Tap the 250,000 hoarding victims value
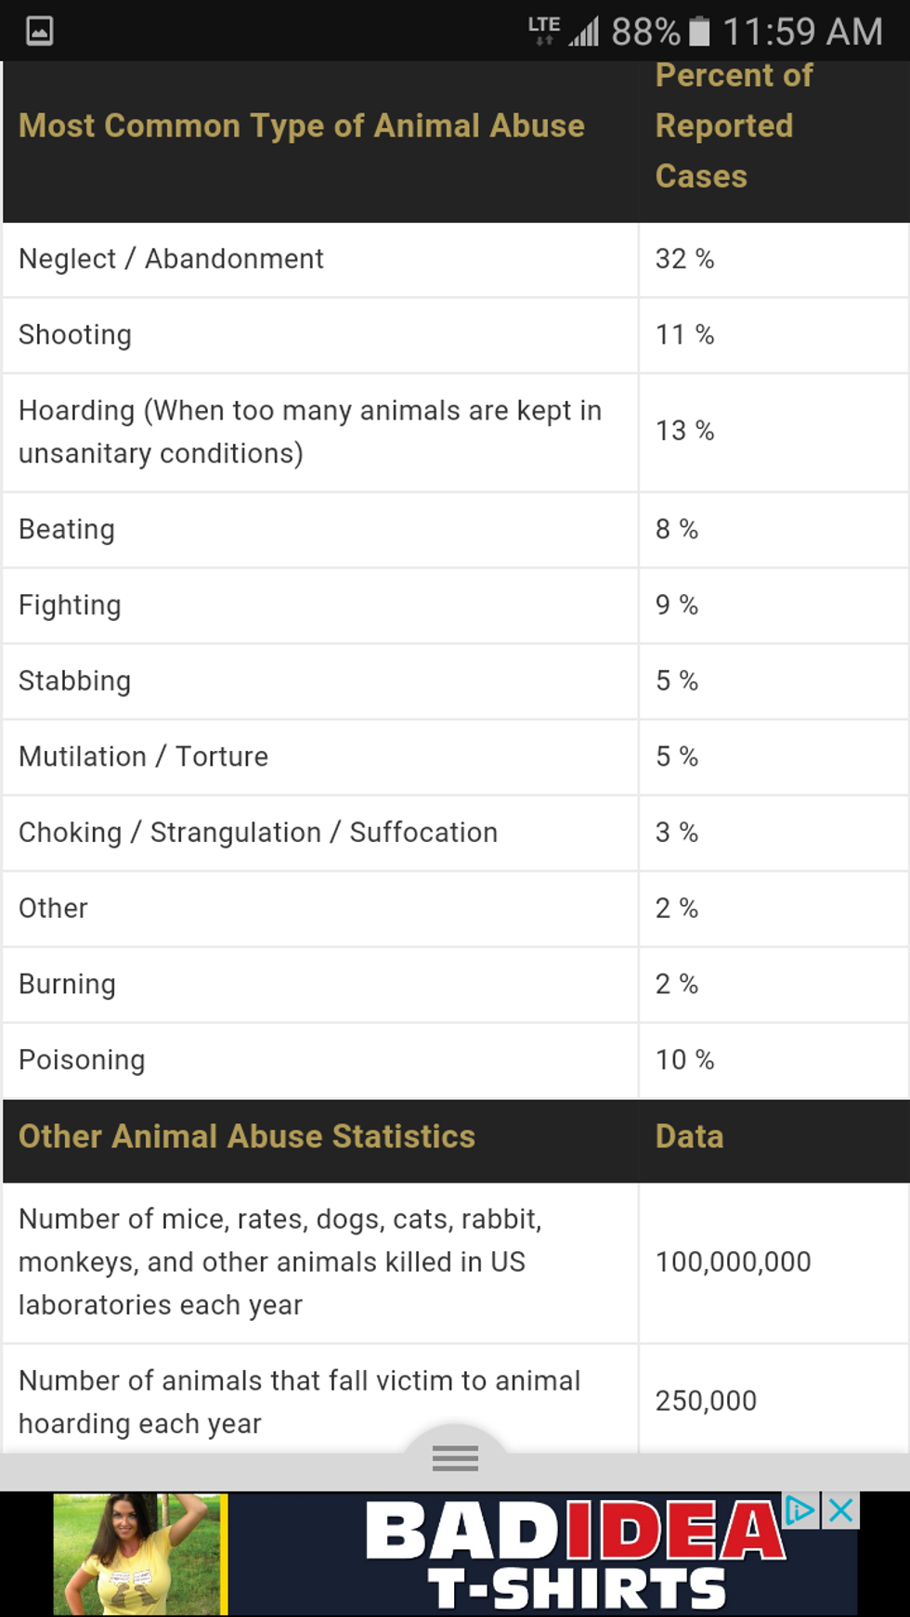This screenshot has width=910, height=1617. point(706,1401)
